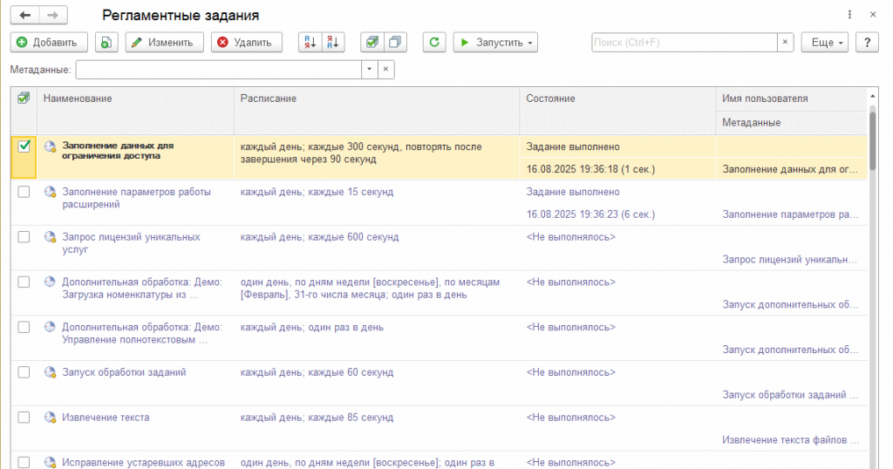Click the Добавить button
The image size is (893, 469).
click(49, 43)
